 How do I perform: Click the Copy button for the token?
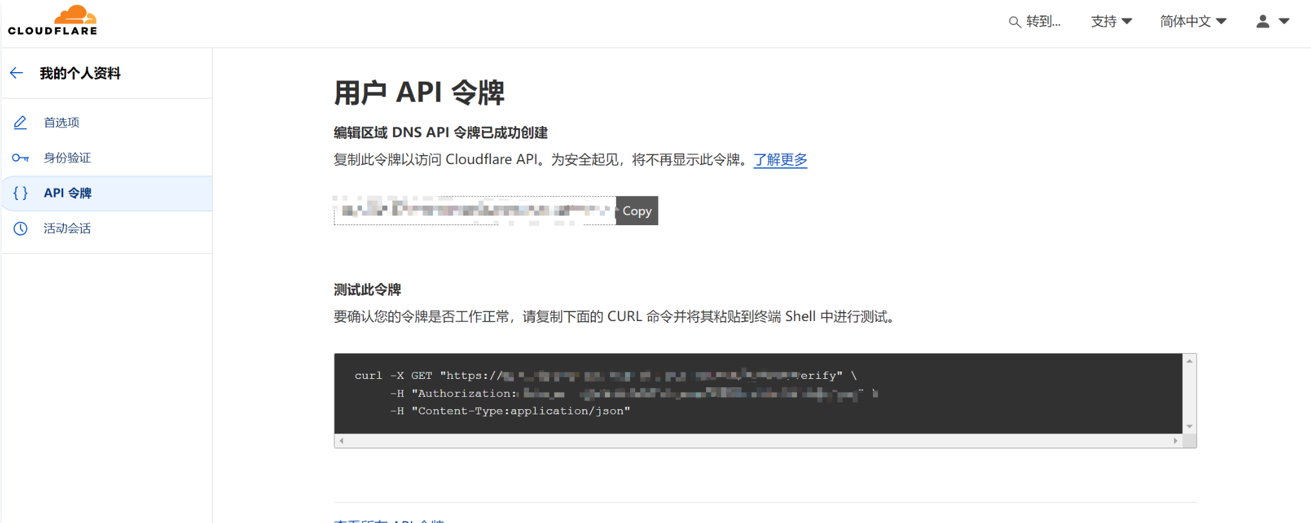(637, 211)
